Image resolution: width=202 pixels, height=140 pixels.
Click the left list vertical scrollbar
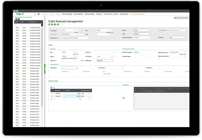pos(42,67)
